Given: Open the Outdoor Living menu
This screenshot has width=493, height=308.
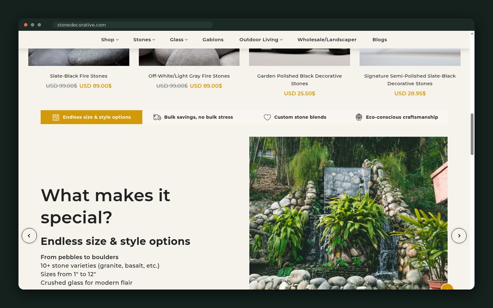Looking at the screenshot, I should tap(261, 40).
